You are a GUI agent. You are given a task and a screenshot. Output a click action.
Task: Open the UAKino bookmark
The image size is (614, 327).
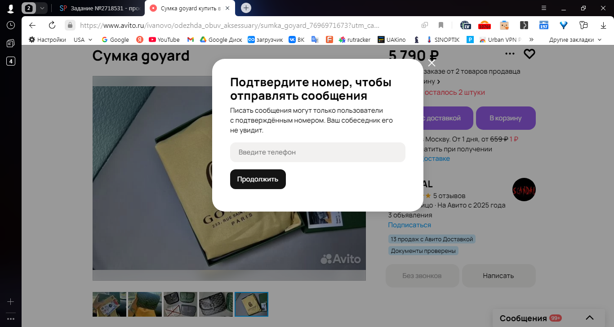tap(392, 40)
